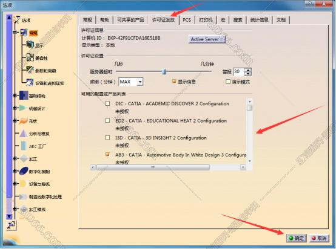336x249 pixels.
Task: Expand the 形状 tree node
Action: pos(15,121)
